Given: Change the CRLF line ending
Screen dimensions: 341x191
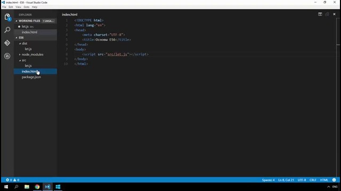Looking at the screenshot, I should (x=313, y=180).
